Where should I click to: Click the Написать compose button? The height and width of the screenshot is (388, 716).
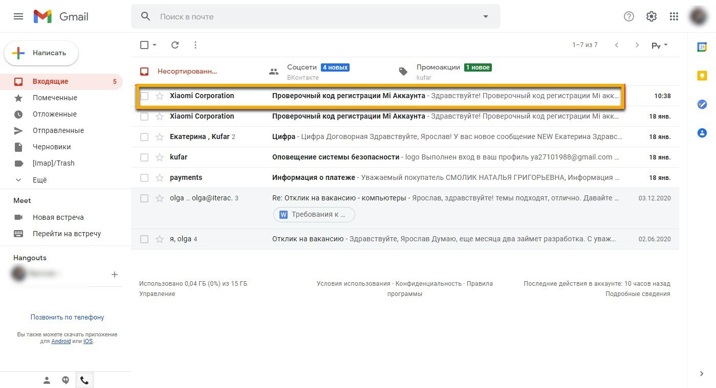(x=41, y=53)
